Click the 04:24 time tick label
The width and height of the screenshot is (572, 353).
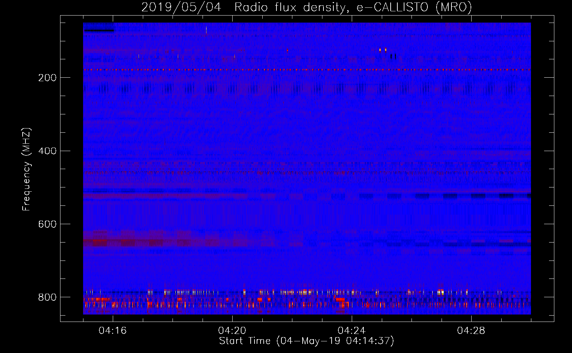point(351,331)
